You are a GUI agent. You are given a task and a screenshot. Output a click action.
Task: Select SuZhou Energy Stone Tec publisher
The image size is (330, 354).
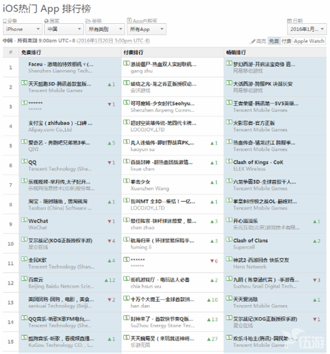point(162,325)
